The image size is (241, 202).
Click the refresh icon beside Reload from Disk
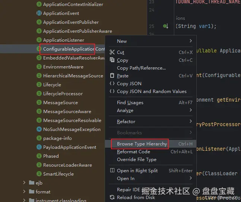pyautogui.click(x=112, y=197)
